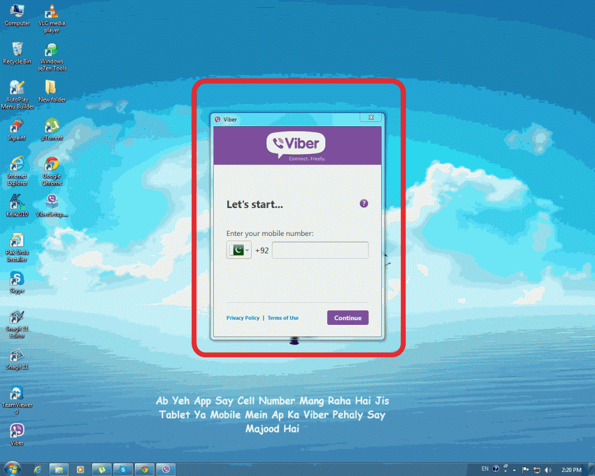This screenshot has height=476, width=595.
Task: Select Internet Explorer desktop icon
Action: pyautogui.click(x=17, y=171)
